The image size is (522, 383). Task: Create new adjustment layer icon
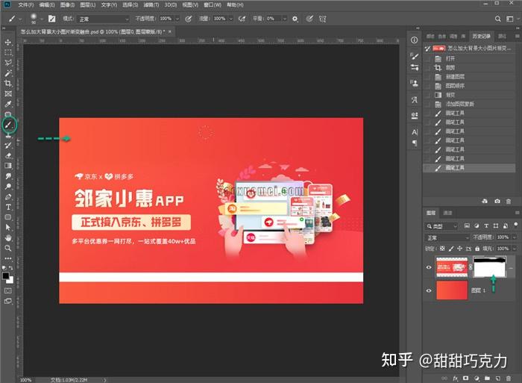point(477,379)
